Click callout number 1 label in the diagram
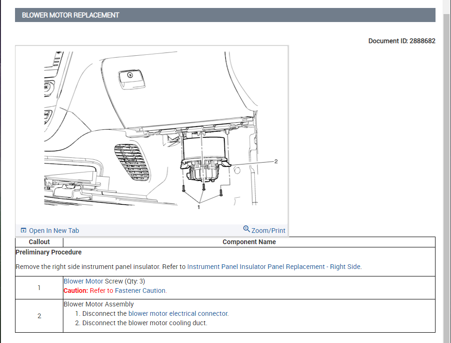 [x=199, y=207]
